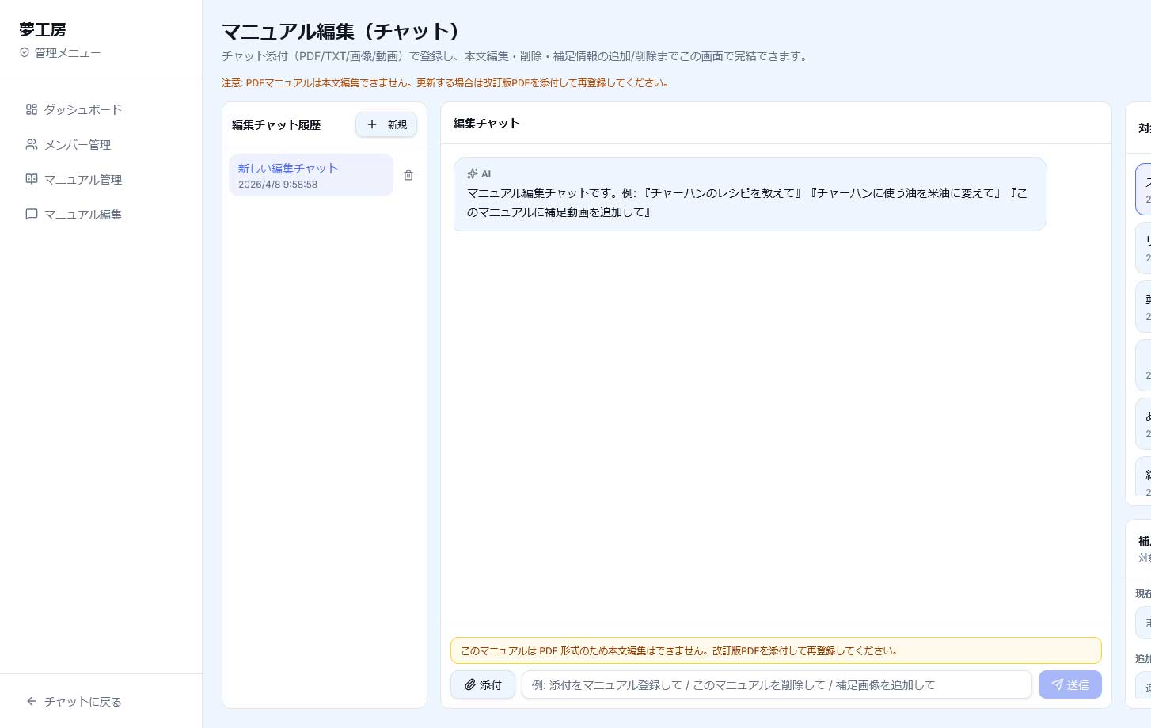Click the orange 注意 notice text
Screen dimensions: 1151x728
click(x=446, y=82)
